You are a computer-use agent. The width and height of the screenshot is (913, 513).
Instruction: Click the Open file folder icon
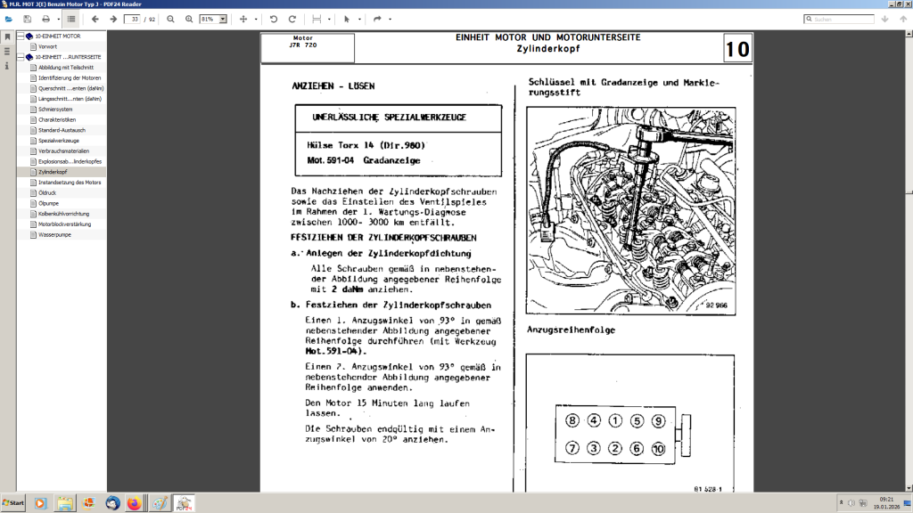(x=9, y=19)
